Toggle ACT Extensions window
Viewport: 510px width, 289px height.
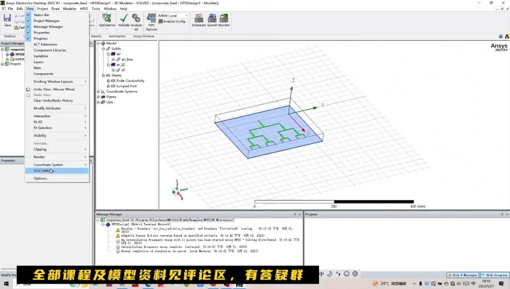(57, 44)
